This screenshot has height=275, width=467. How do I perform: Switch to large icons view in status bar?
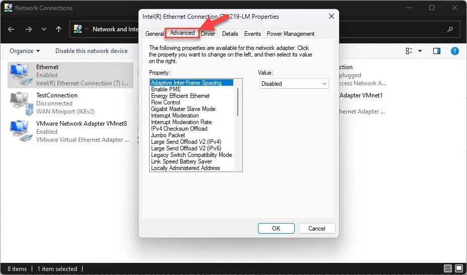click(459, 268)
